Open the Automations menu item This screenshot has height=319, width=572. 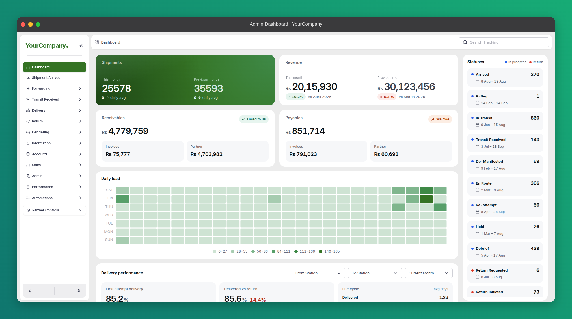(x=55, y=198)
